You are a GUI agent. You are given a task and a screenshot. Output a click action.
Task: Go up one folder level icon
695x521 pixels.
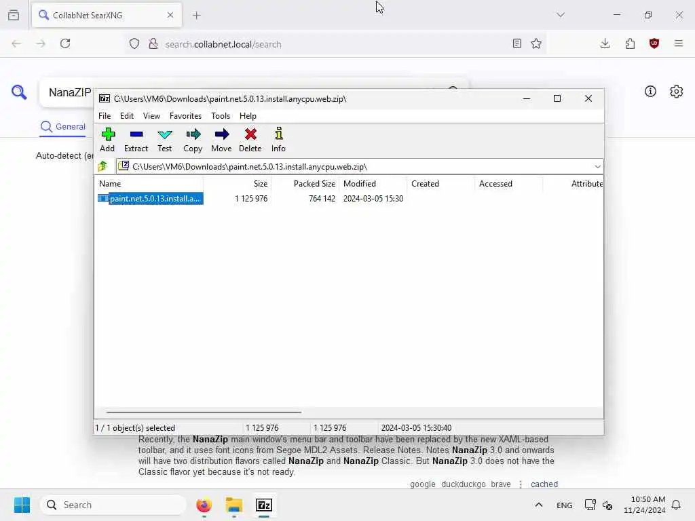(103, 166)
